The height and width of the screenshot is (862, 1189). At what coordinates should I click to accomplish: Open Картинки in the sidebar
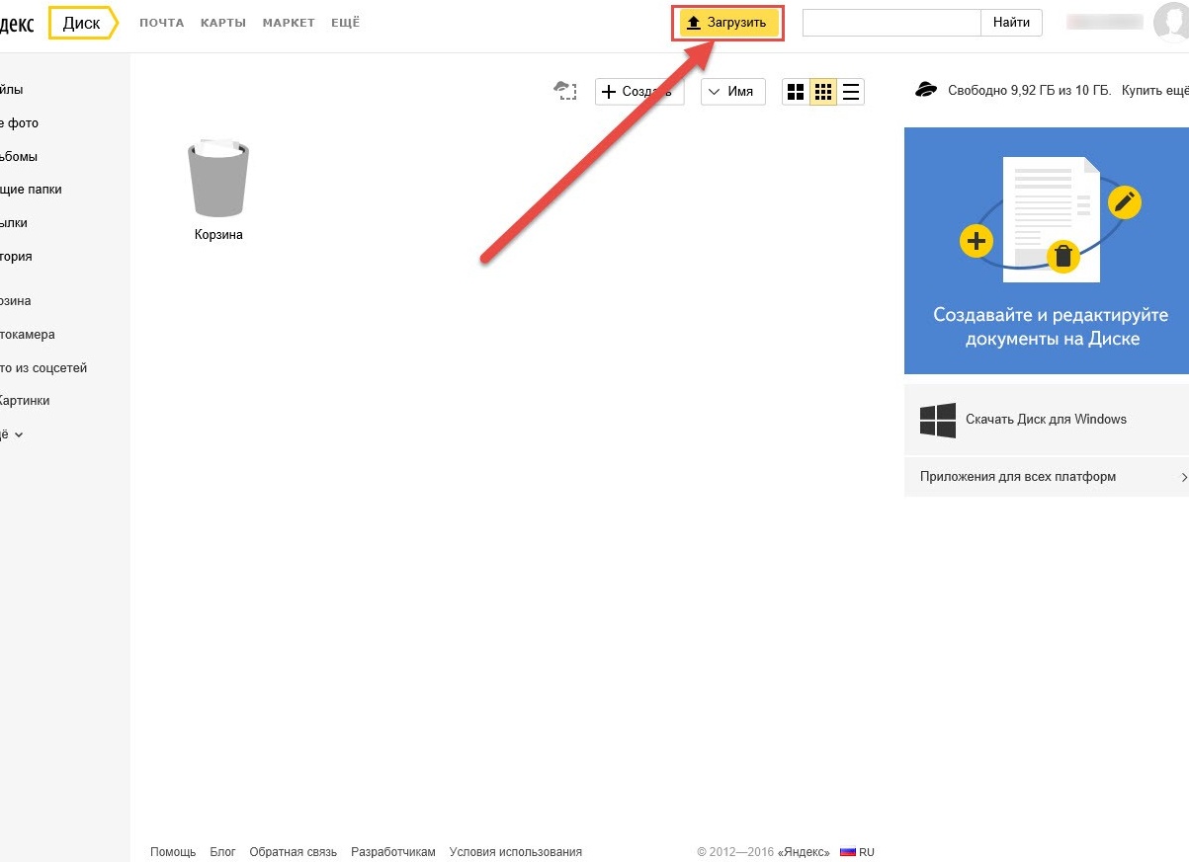[25, 401]
